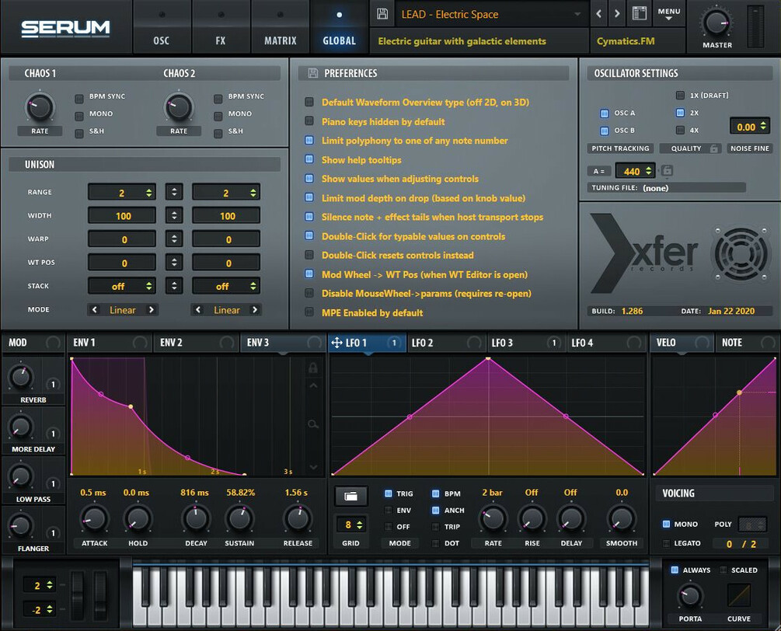
Task: Click the LFO RATE knob
Action: (x=493, y=518)
